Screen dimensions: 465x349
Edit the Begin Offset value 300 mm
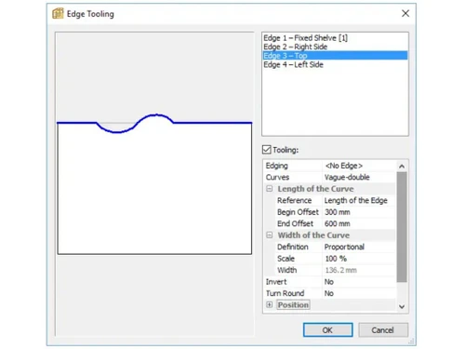[x=359, y=212]
